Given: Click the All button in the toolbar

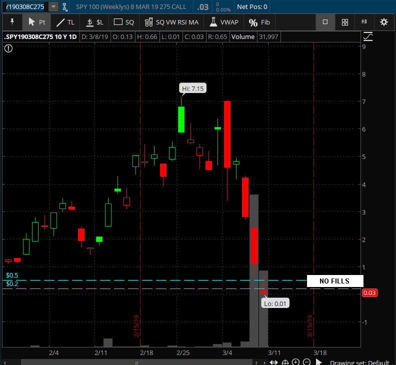Looking at the screenshot, I should (x=364, y=22).
